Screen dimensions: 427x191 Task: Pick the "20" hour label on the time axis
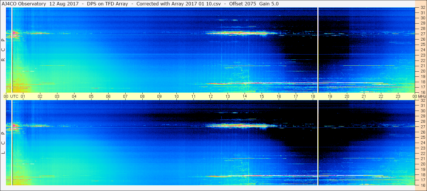pyautogui.click(x=347, y=96)
